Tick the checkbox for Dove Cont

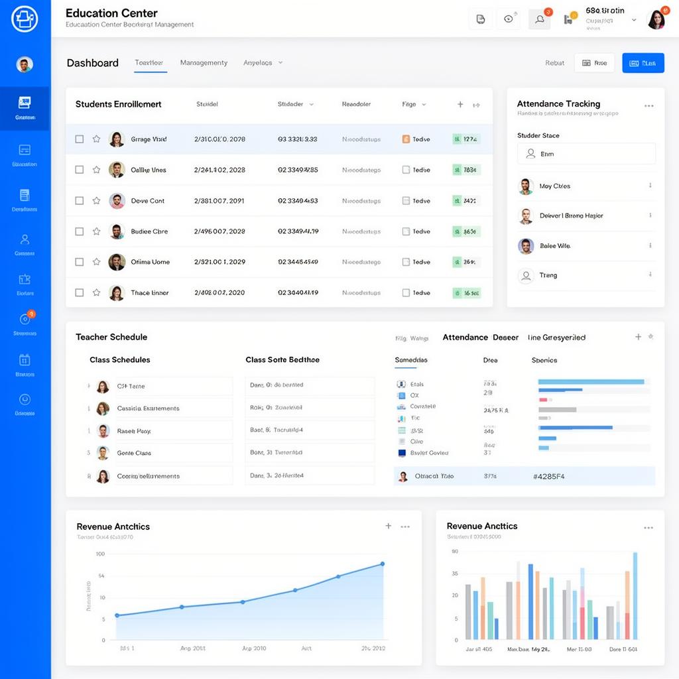click(x=80, y=200)
